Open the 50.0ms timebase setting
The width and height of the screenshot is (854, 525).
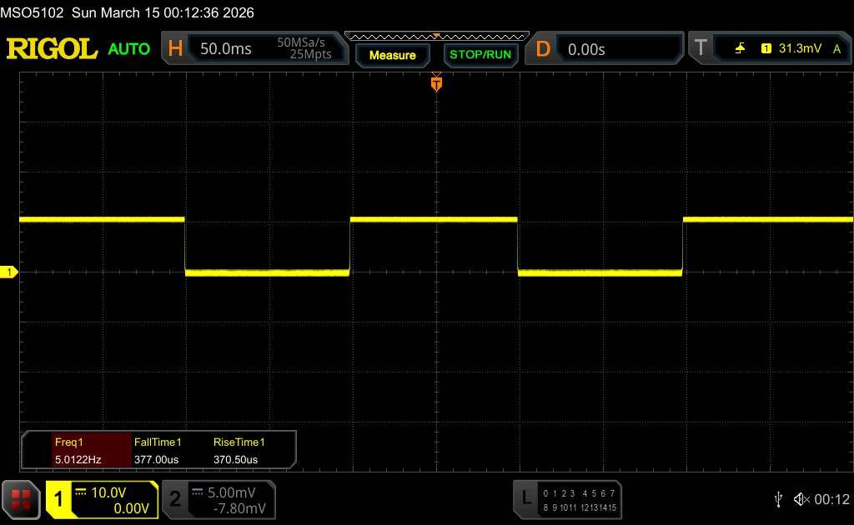tap(226, 49)
